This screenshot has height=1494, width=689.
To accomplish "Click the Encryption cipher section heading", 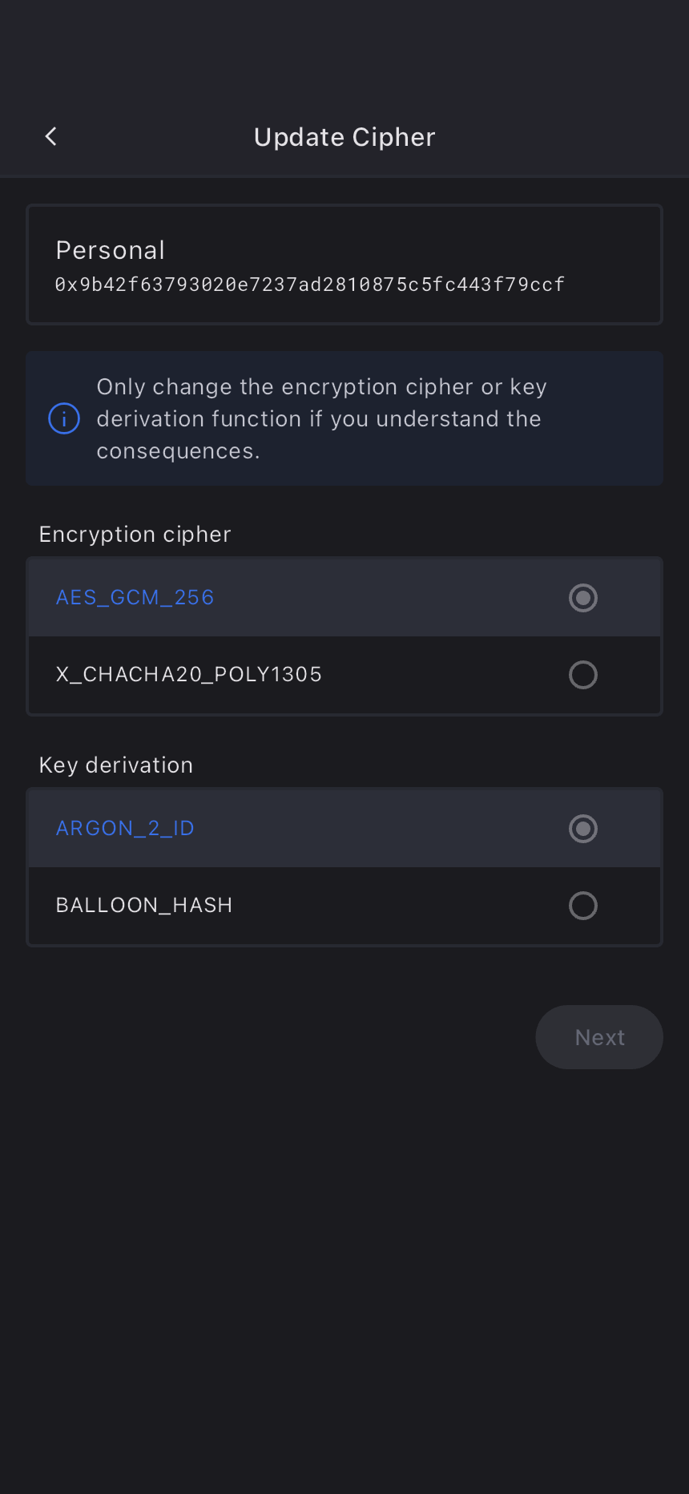I will pos(135,535).
